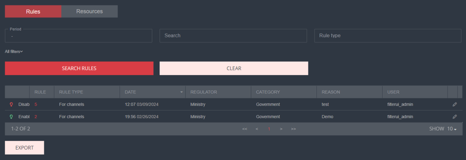The height and width of the screenshot is (160, 466).
Task: Switch to the Resources tab
Action: point(89,12)
